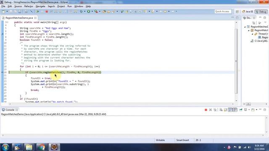Open the Windows Start button
The width and height of the screenshot is (269, 151).
coord(5,147)
